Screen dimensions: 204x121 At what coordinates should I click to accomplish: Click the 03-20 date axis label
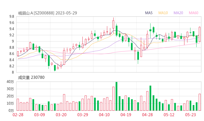coord(61,115)
